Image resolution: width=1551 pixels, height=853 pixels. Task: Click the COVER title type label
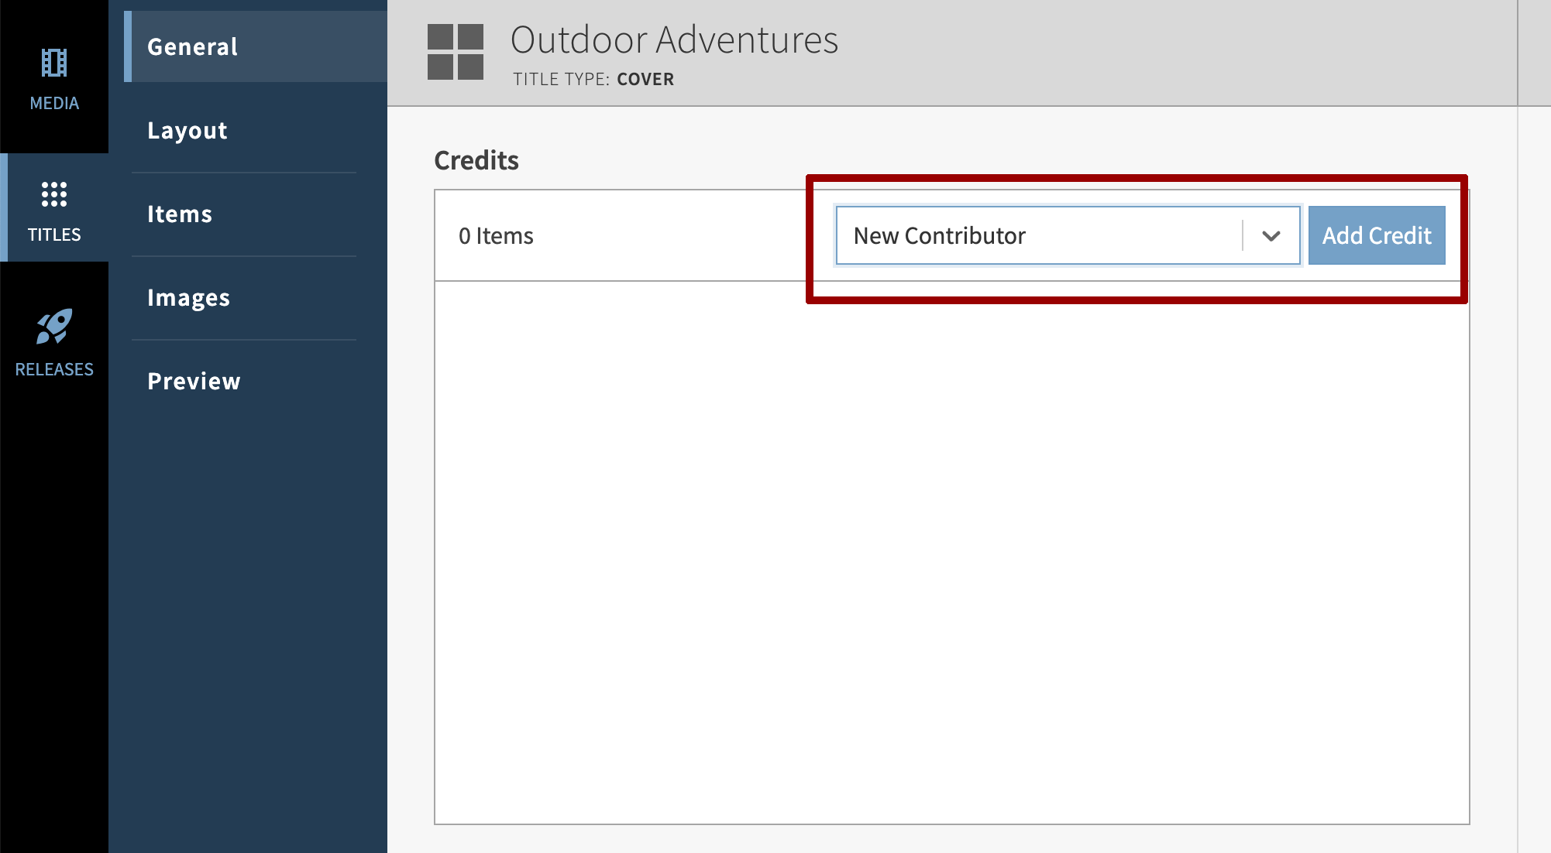click(645, 78)
